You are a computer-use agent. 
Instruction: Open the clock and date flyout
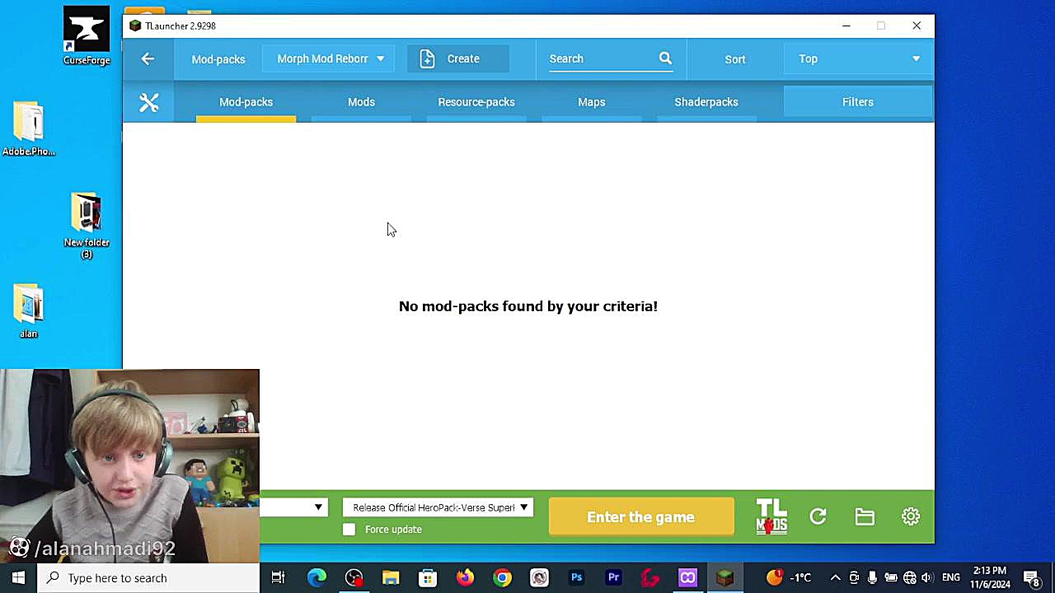click(989, 577)
